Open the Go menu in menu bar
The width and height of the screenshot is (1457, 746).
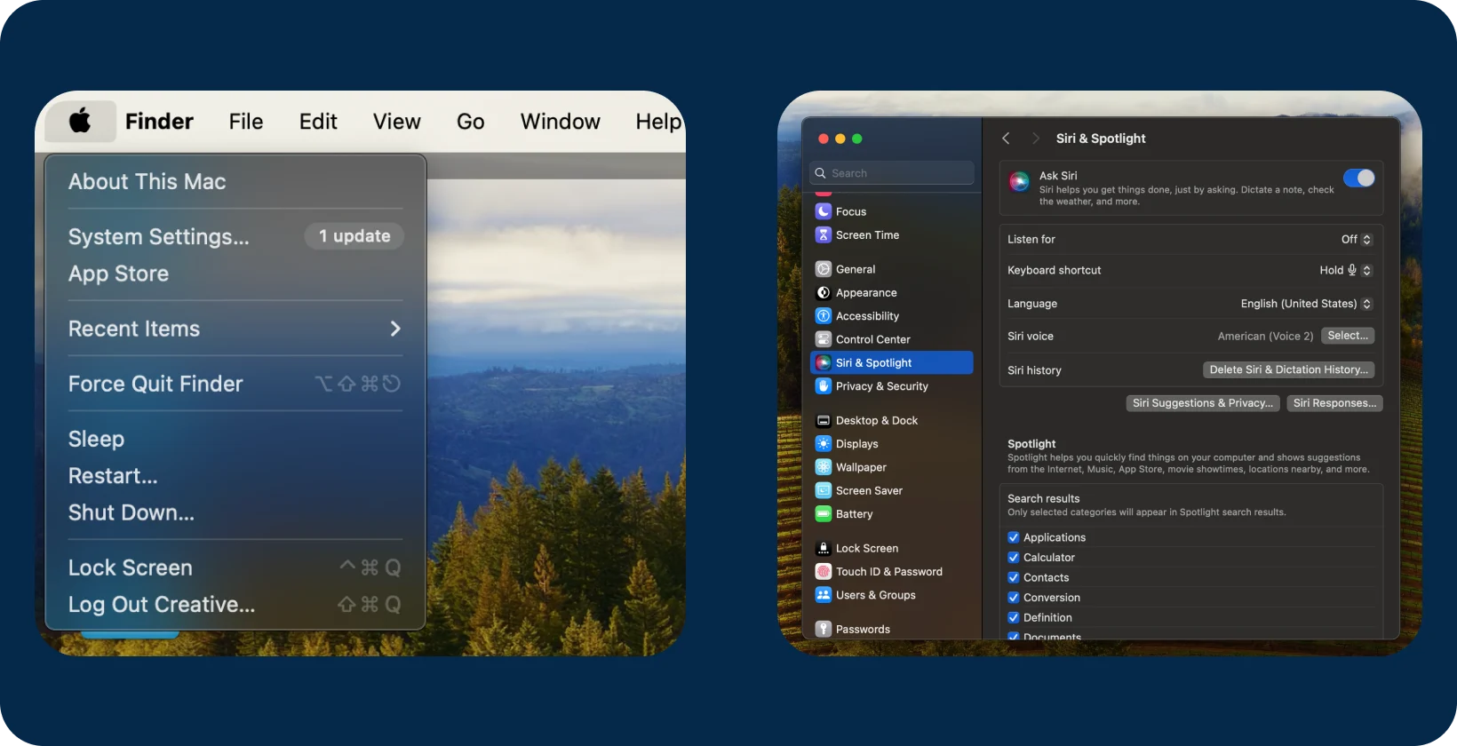click(471, 122)
